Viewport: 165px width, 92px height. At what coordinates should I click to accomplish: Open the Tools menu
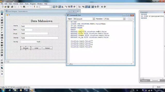[x=27, y=4]
